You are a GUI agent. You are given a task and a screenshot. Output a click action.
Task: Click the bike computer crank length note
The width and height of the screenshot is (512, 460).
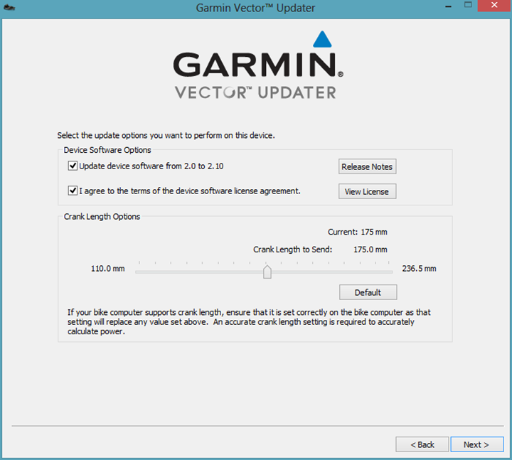(x=249, y=322)
